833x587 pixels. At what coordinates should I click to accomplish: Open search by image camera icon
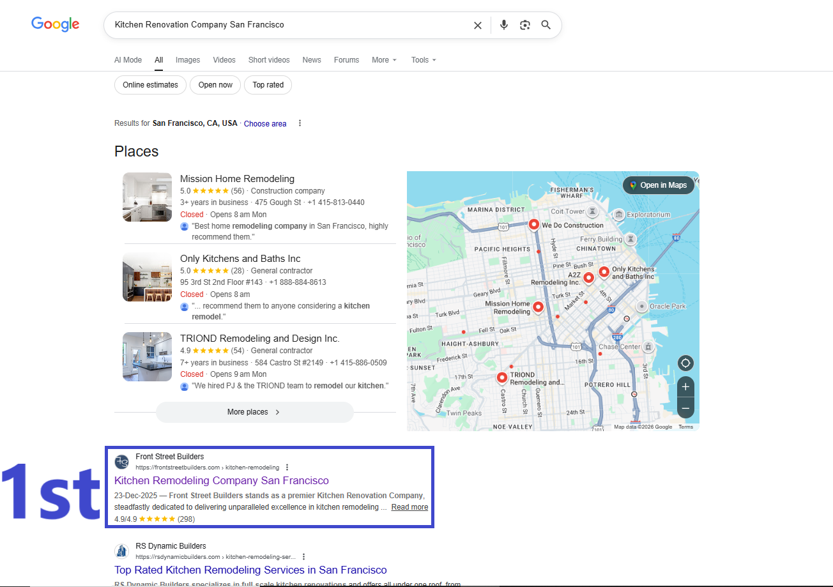[x=525, y=25]
